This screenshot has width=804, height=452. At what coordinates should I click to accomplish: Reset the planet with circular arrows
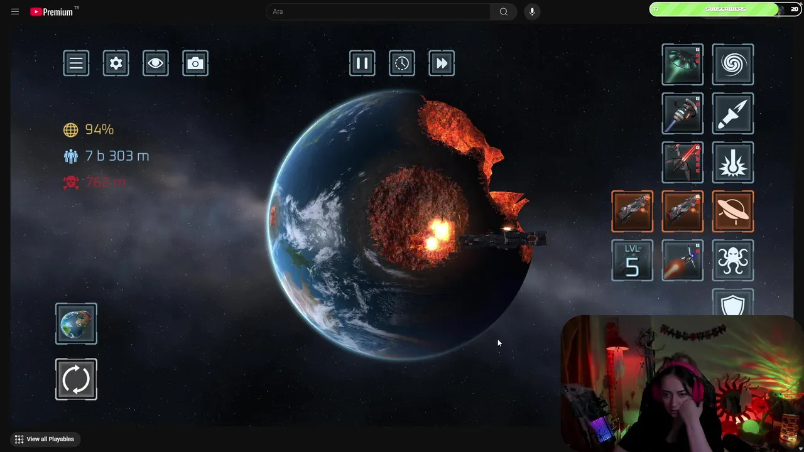76,379
